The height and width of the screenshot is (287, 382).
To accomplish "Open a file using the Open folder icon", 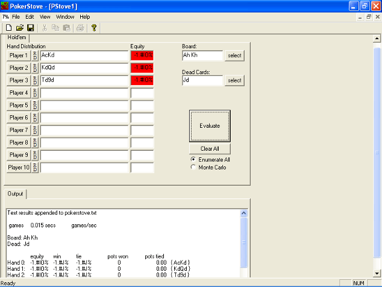I will [20, 28].
